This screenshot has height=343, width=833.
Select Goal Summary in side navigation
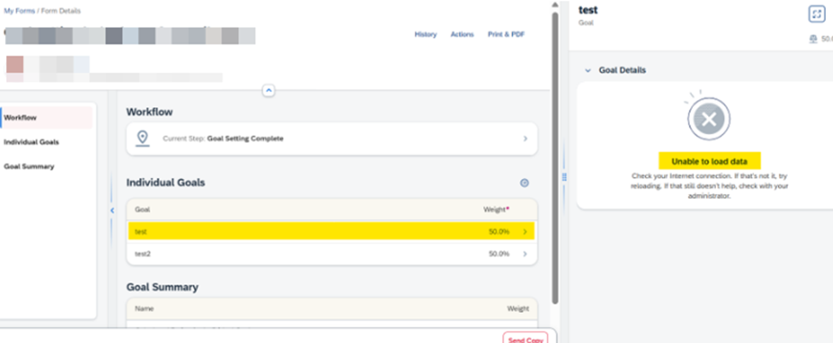tap(28, 167)
